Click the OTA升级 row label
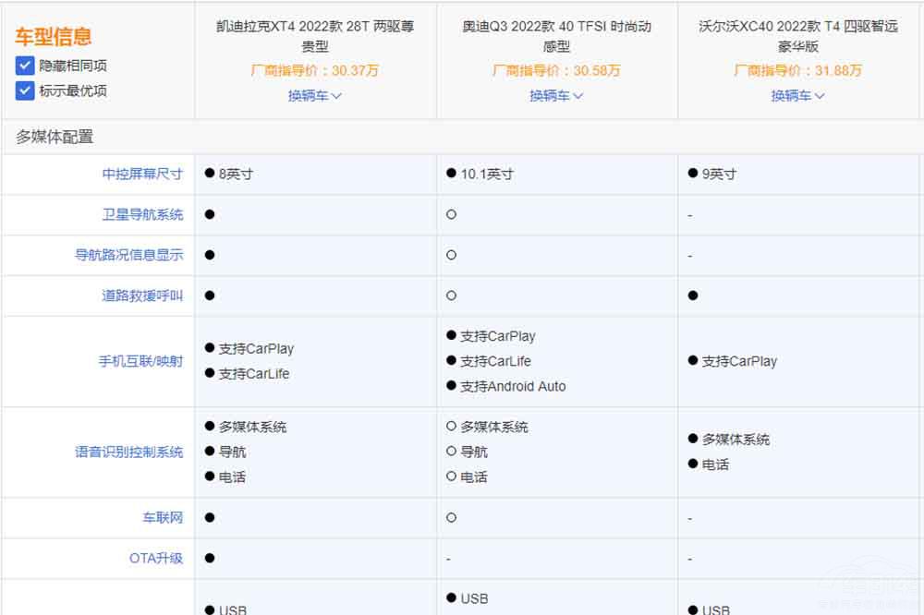This screenshot has width=924, height=615. click(156, 558)
